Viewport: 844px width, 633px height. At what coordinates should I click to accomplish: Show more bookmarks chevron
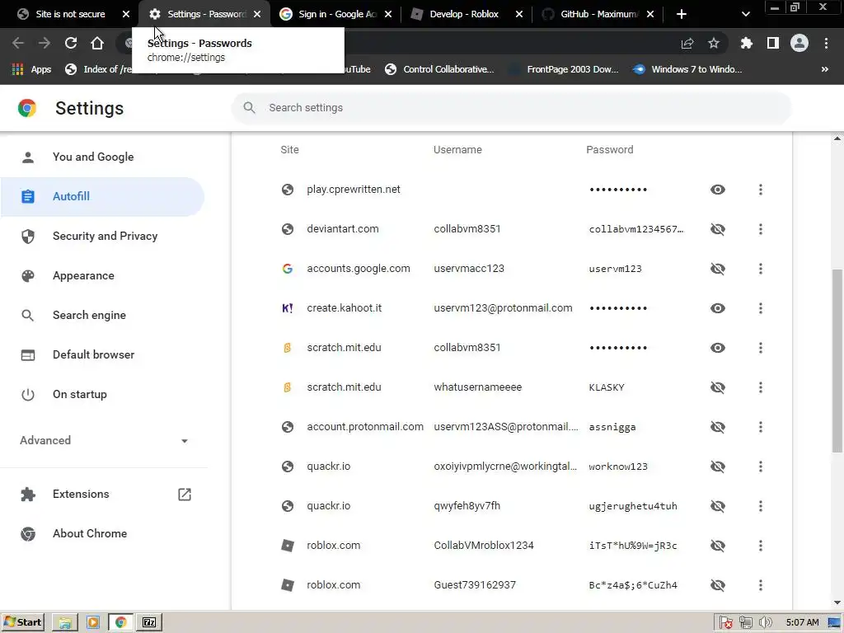824,69
